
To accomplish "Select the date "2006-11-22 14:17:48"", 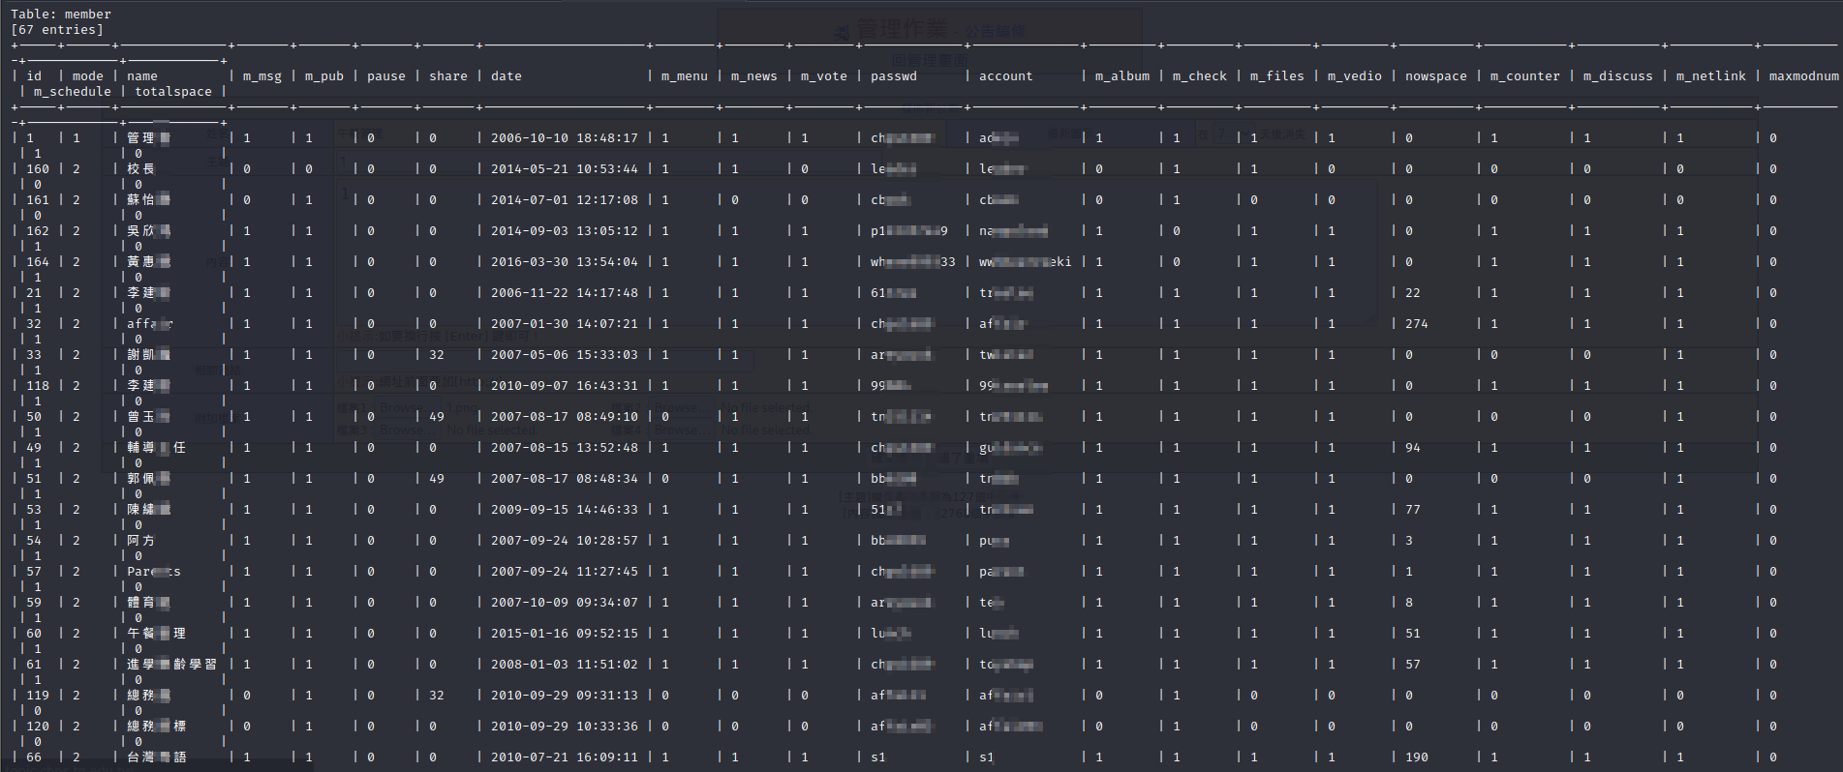I will pyautogui.click(x=565, y=293).
